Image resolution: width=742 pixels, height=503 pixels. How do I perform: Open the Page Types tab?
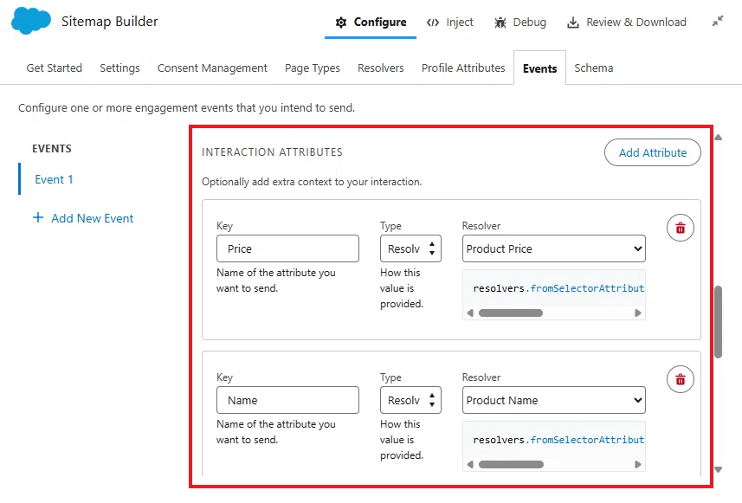point(313,68)
